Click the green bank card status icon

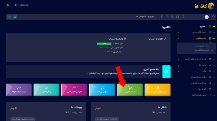click(172, 17)
